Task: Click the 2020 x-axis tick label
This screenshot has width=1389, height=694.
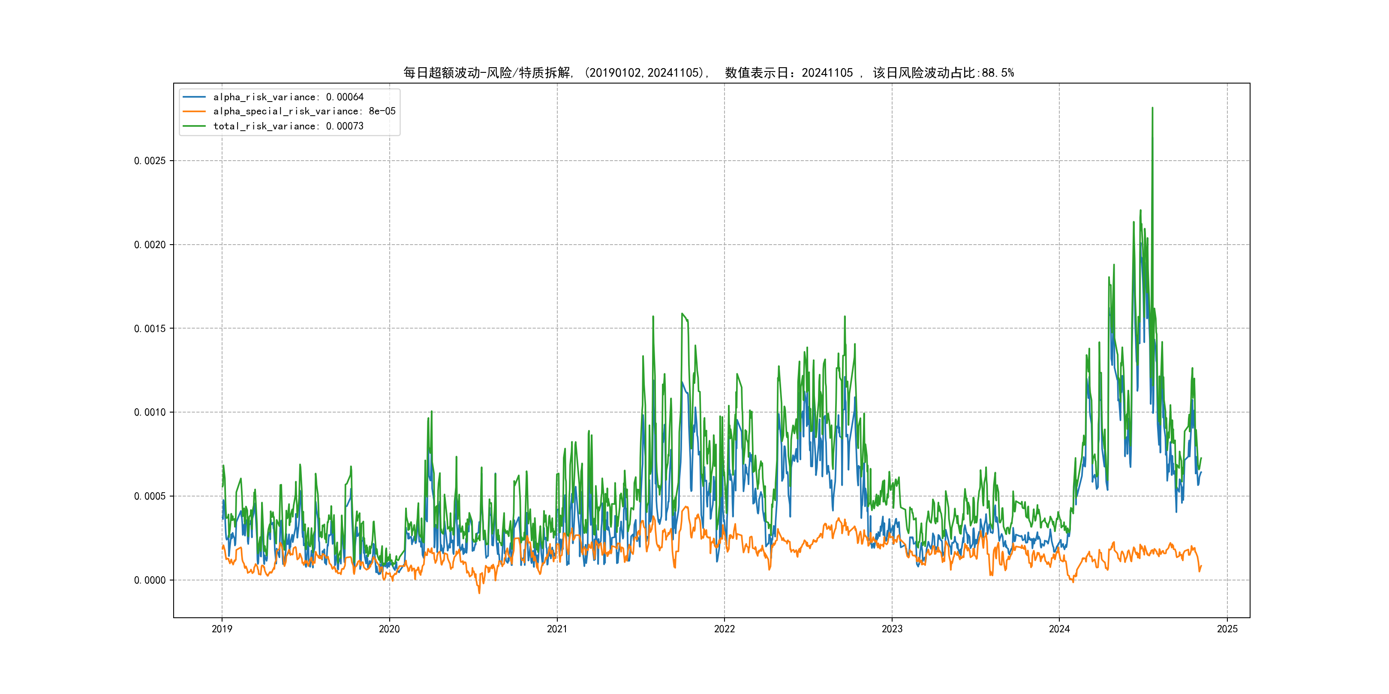Action: 389,629
